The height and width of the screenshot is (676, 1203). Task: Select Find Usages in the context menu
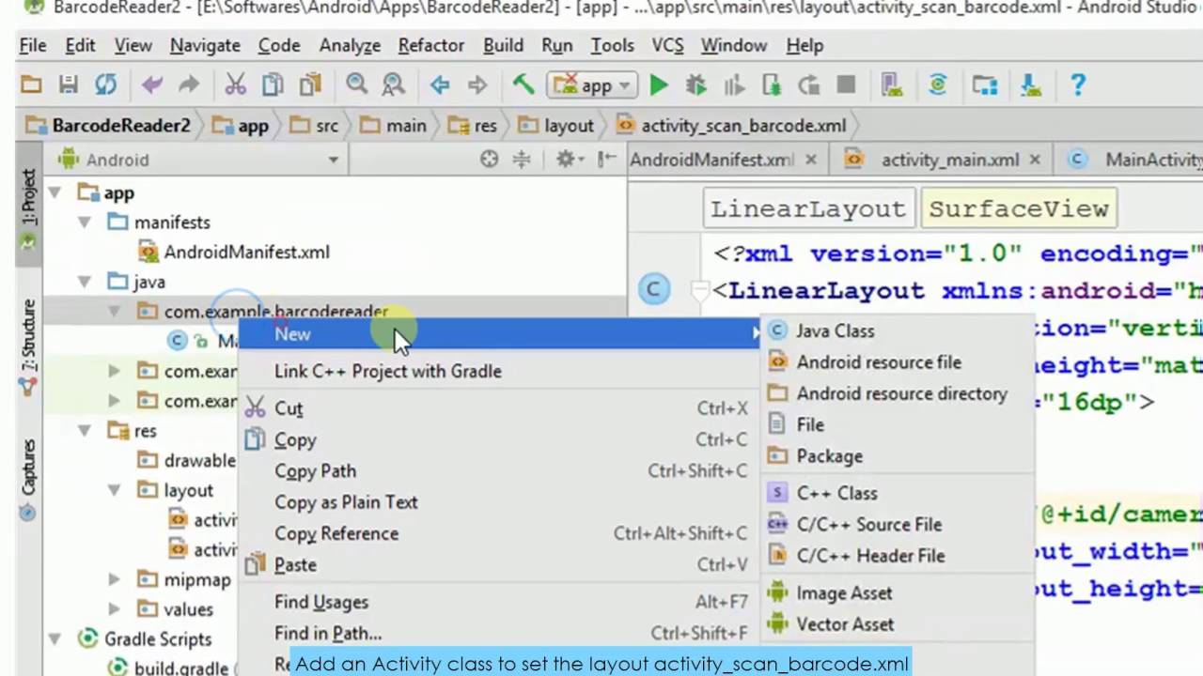click(x=498, y=602)
